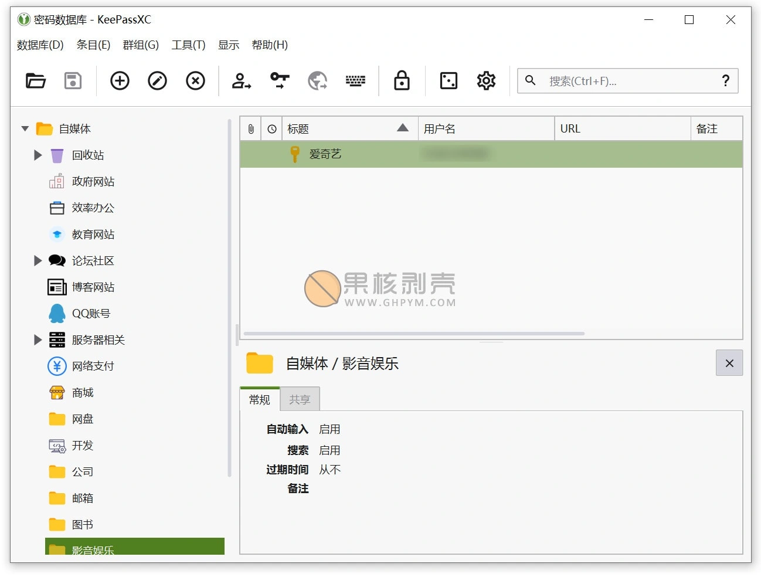The image size is (761, 577).
Task: Select the 论坛社区 group
Action: pos(93,261)
